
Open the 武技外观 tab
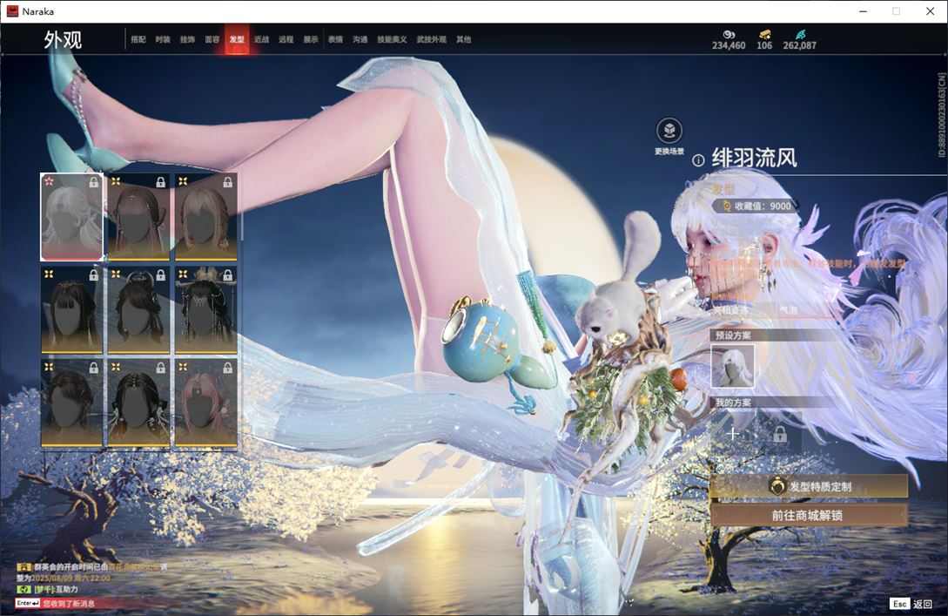coord(431,39)
